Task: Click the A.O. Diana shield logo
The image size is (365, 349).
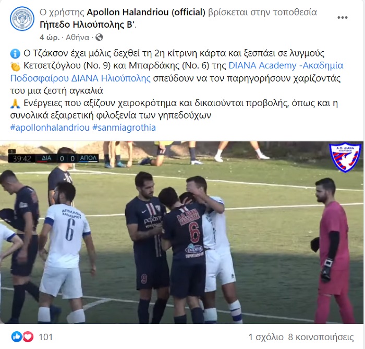Action: 345,157
